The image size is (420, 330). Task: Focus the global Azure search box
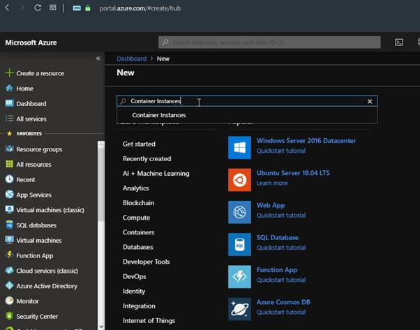click(269, 43)
